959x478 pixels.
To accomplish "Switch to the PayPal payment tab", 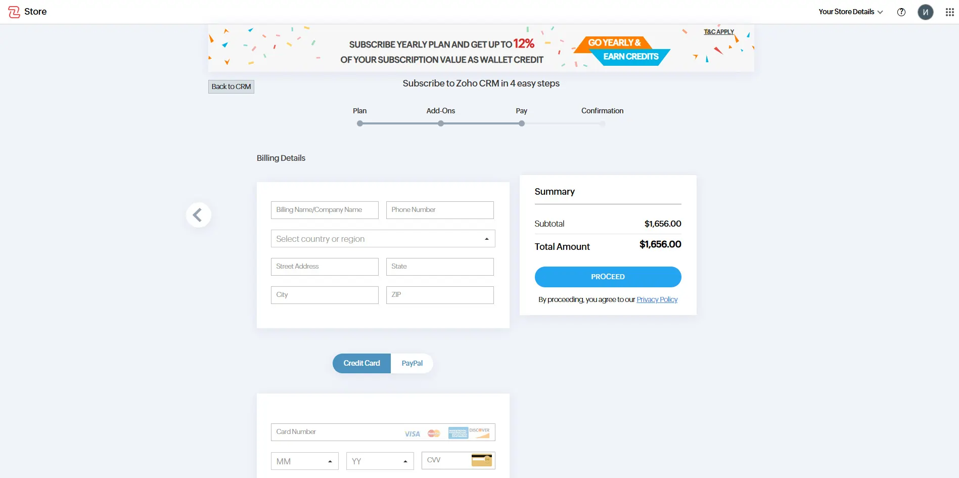I will tap(412, 363).
